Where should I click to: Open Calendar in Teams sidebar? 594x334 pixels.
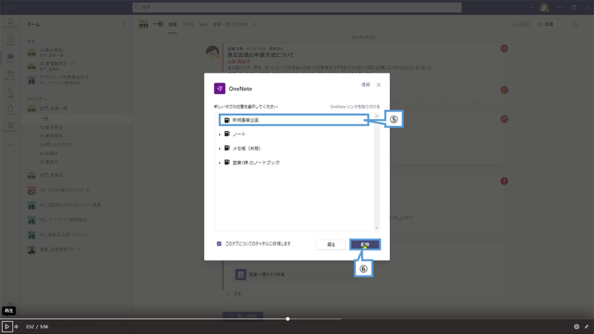pos(10,75)
